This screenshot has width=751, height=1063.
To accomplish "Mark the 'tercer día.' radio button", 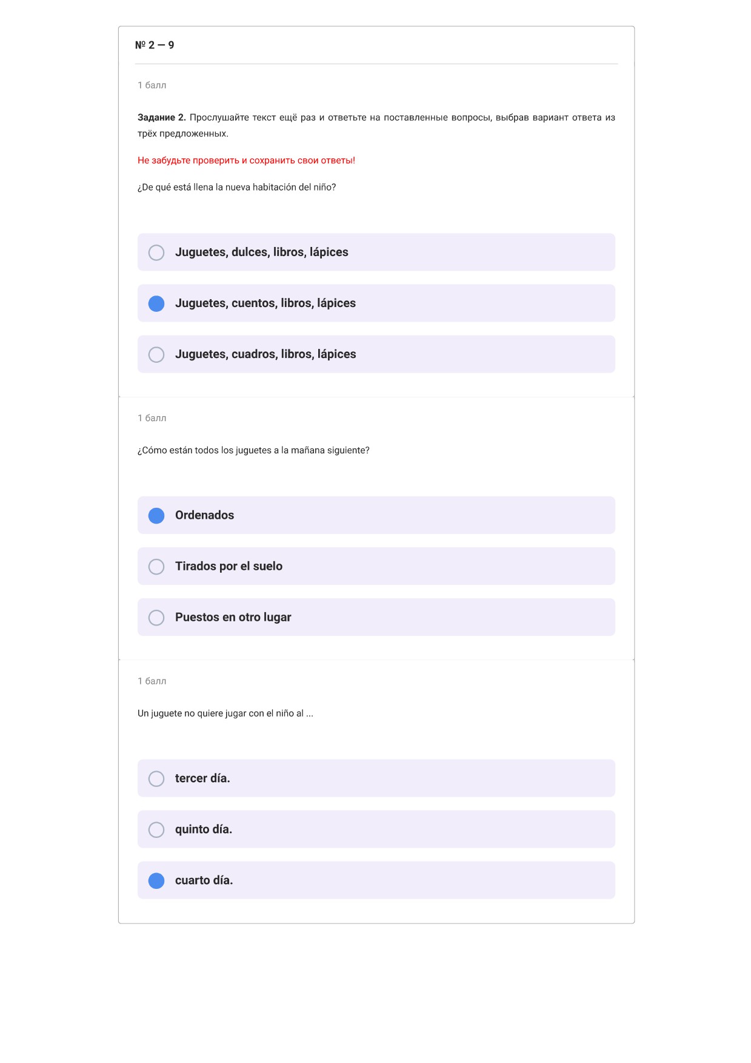I will 156,778.
